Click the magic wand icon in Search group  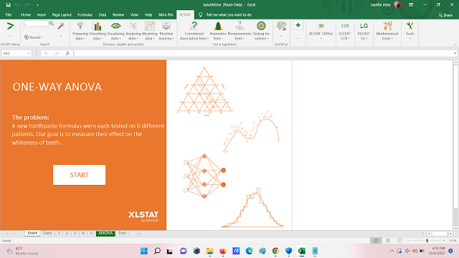pos(61,26)
